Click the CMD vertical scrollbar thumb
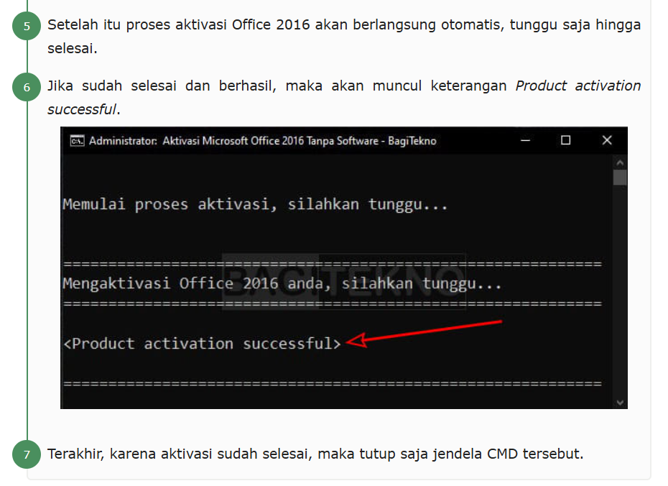This screenshot has height=486, width=668. point(620,178)
